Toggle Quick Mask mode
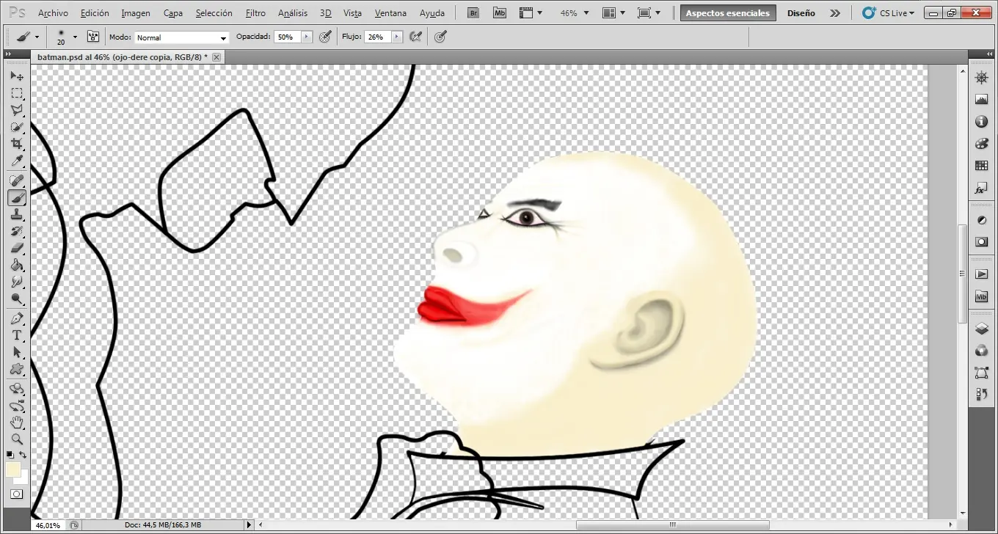 pos(16,494)
